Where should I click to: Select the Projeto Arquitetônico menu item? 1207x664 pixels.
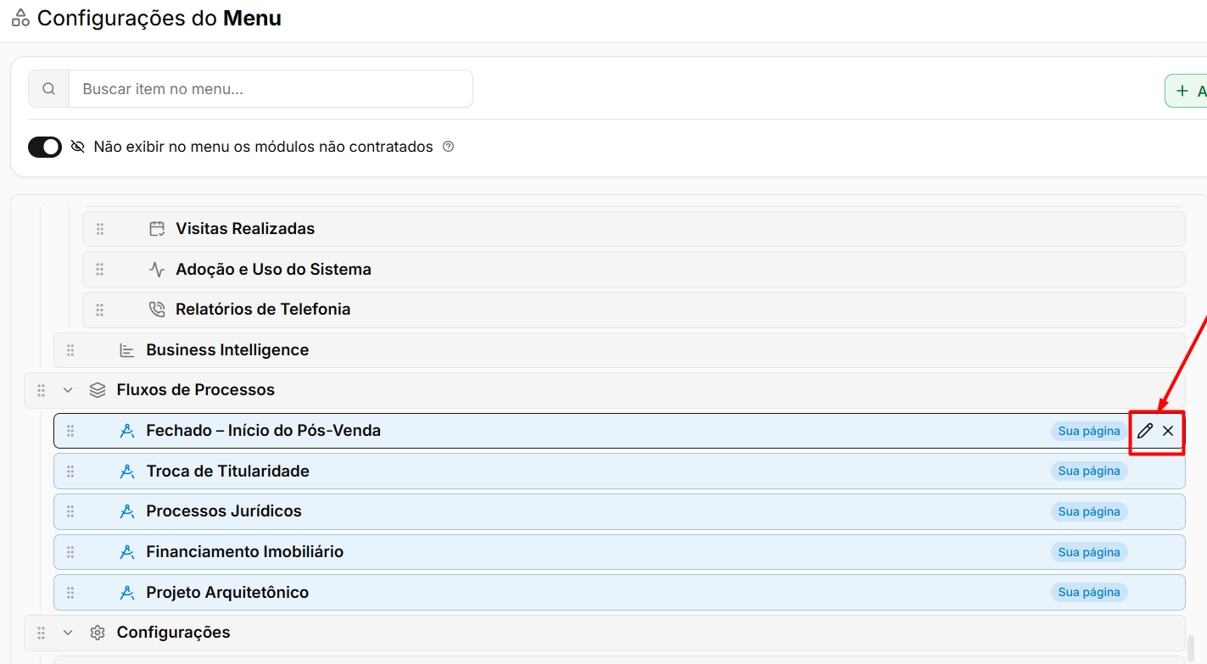point(619,593)
